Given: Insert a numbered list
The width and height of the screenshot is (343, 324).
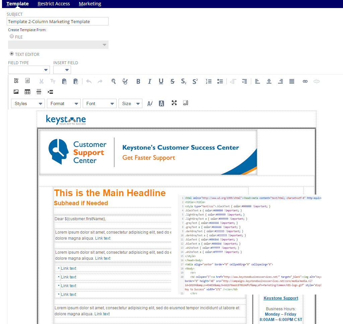Looking at the screenshot, I should click(x=208, y=81).
